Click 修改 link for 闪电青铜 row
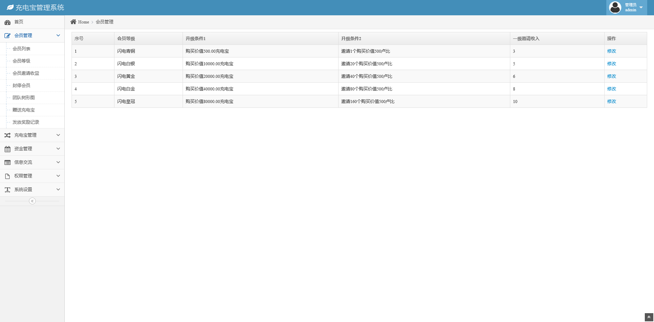The height and width of the screenshot is (322, 654). [611, 51]
